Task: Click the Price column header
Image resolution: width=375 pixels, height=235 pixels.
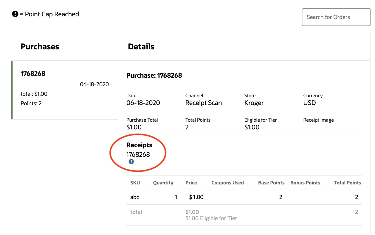Action: click(x=191, y=183)
